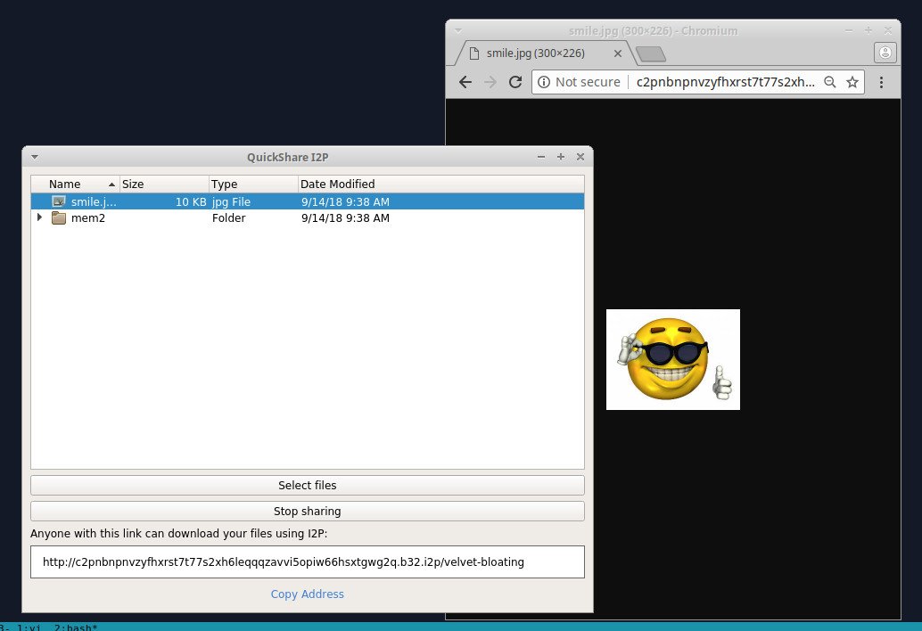
Task: Click the I2P share link text field
Action: [x=307, y=561]
